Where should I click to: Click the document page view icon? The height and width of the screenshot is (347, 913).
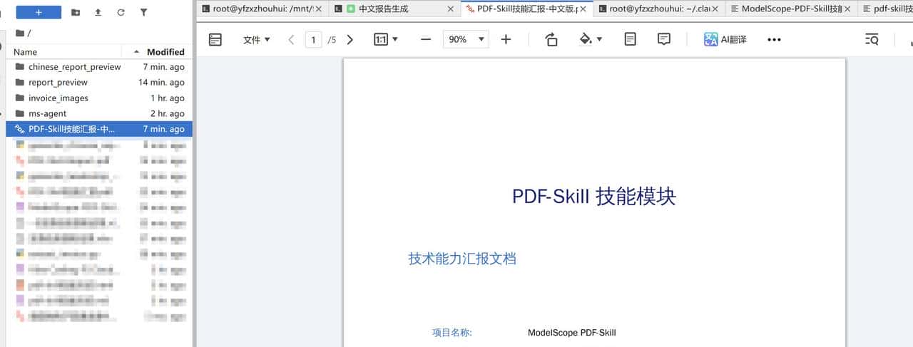[630, 40]
